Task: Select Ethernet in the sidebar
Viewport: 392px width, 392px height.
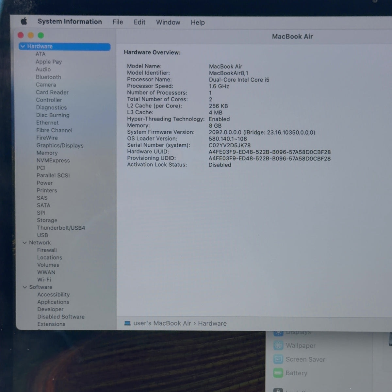Action: (47, 123)
